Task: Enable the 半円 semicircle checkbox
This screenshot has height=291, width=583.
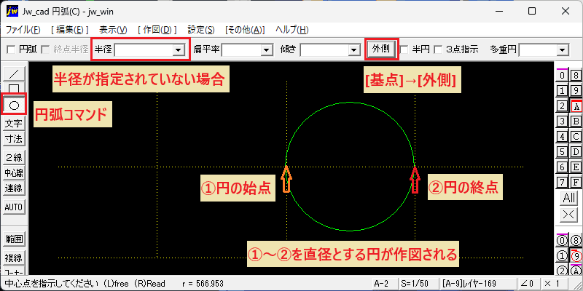Action: coord(404,49)
